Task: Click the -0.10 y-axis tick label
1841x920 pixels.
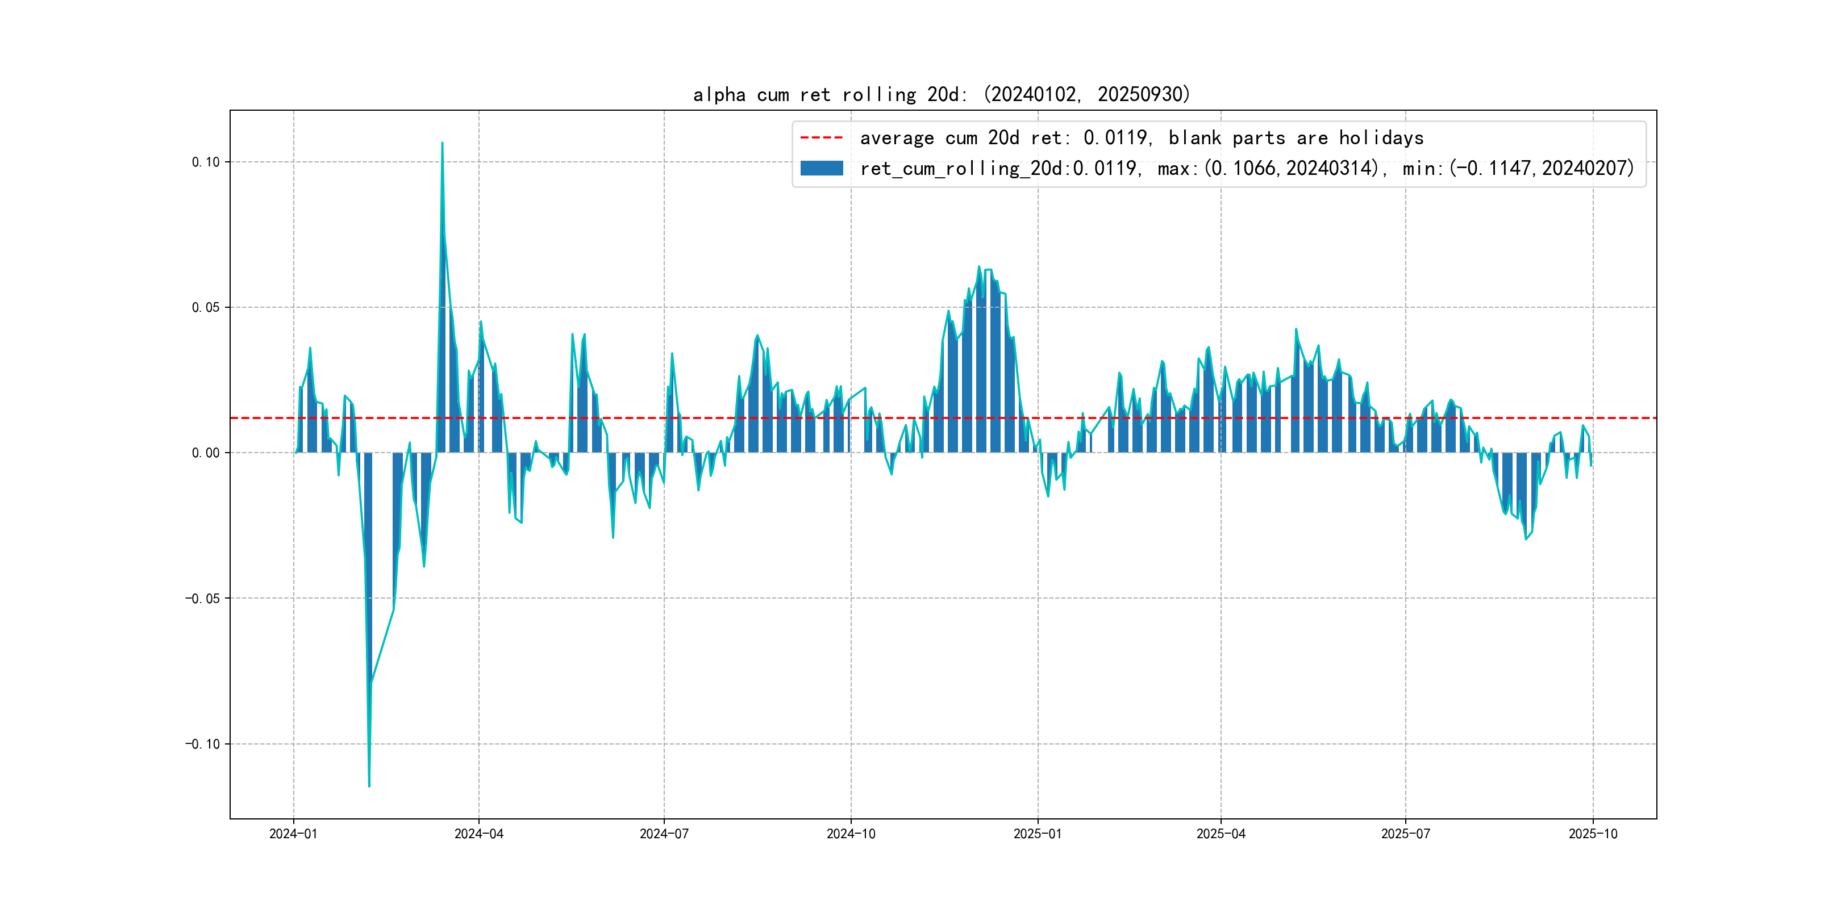Action: tap(203, 745)
